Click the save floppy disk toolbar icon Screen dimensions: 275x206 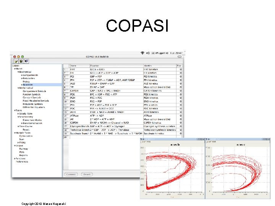(21, 61)
